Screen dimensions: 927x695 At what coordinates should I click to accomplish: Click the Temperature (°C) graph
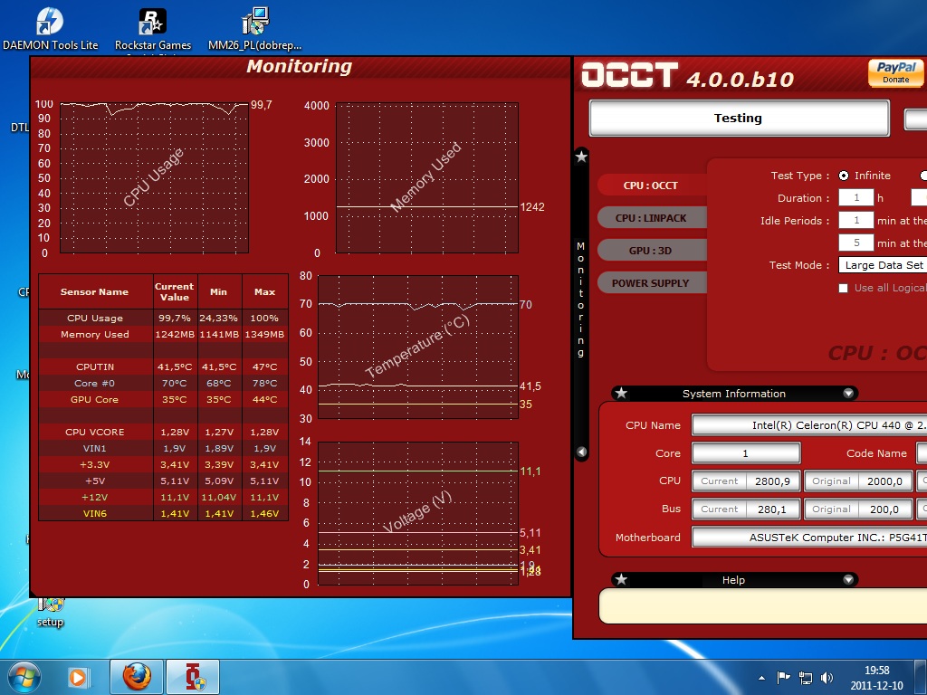click(x=418, y=347)
